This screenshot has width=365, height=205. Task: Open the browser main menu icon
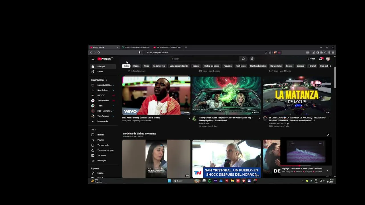tap(333, 52)
